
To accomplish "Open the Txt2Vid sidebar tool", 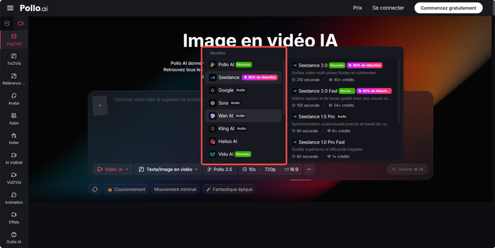I will (14, 59).
